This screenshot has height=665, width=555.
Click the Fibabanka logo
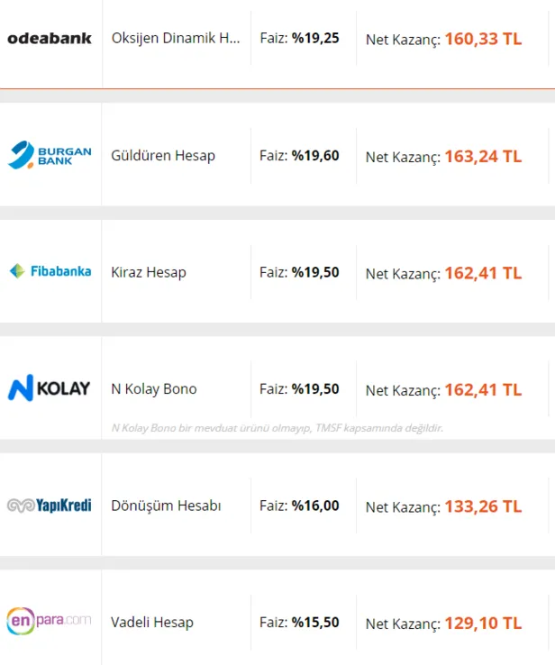(x=50, y=271)
